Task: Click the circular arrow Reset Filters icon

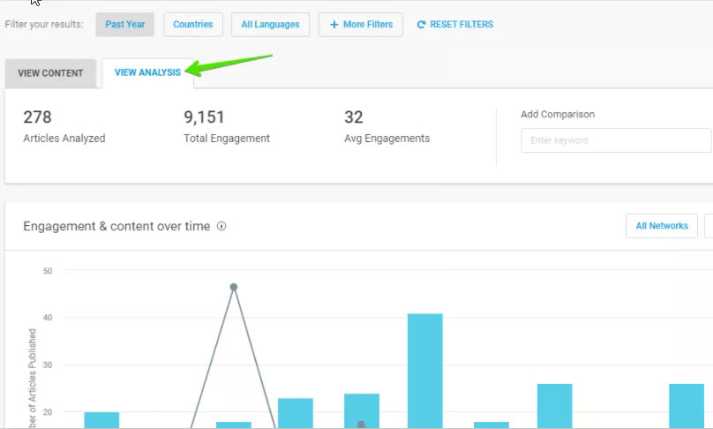Action: pos(421,25)
